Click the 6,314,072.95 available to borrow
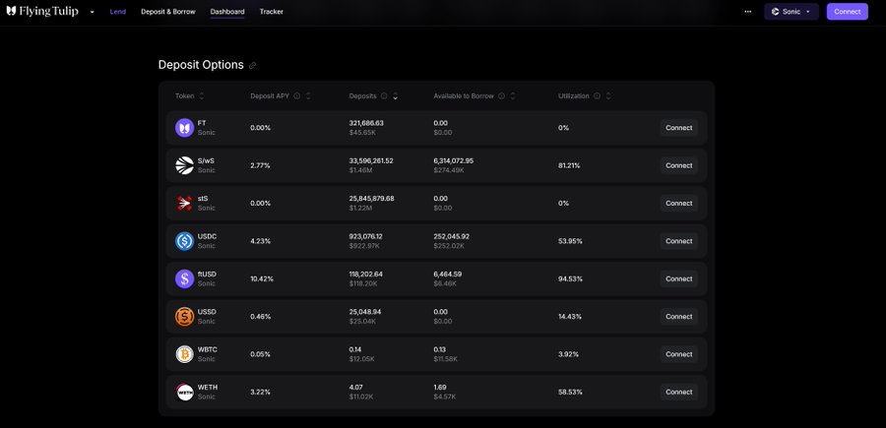Image resolution: width=886 pixels, height=428 pixels. pyautogui.click(x=454, y=161)
